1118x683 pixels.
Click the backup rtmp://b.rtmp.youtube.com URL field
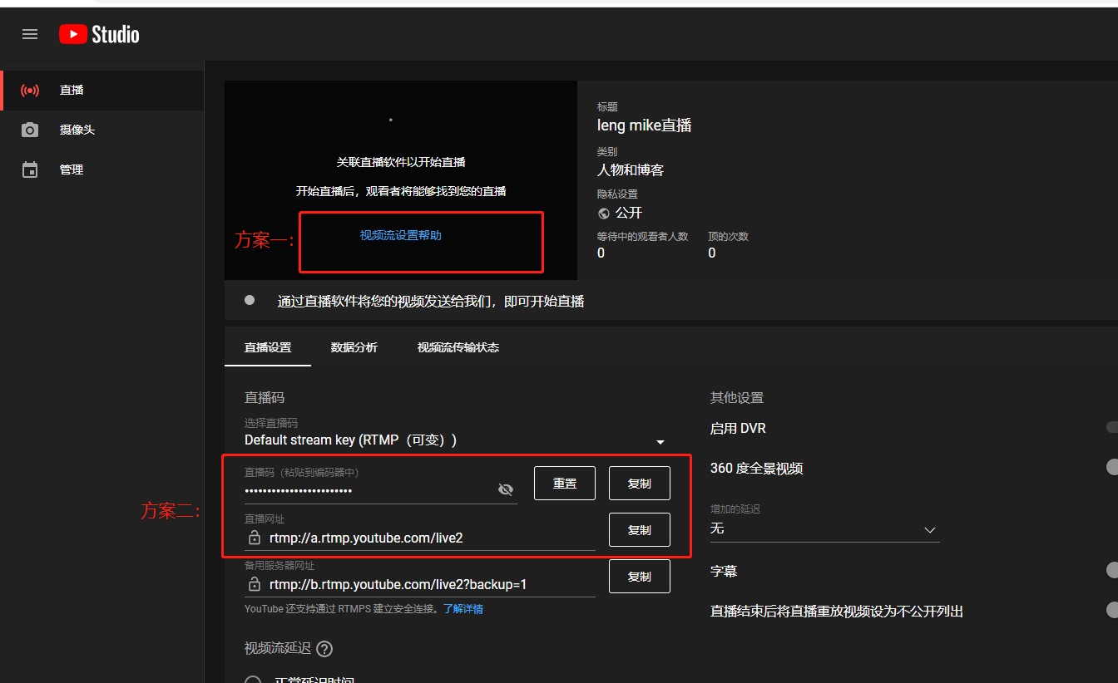(420, 584)
